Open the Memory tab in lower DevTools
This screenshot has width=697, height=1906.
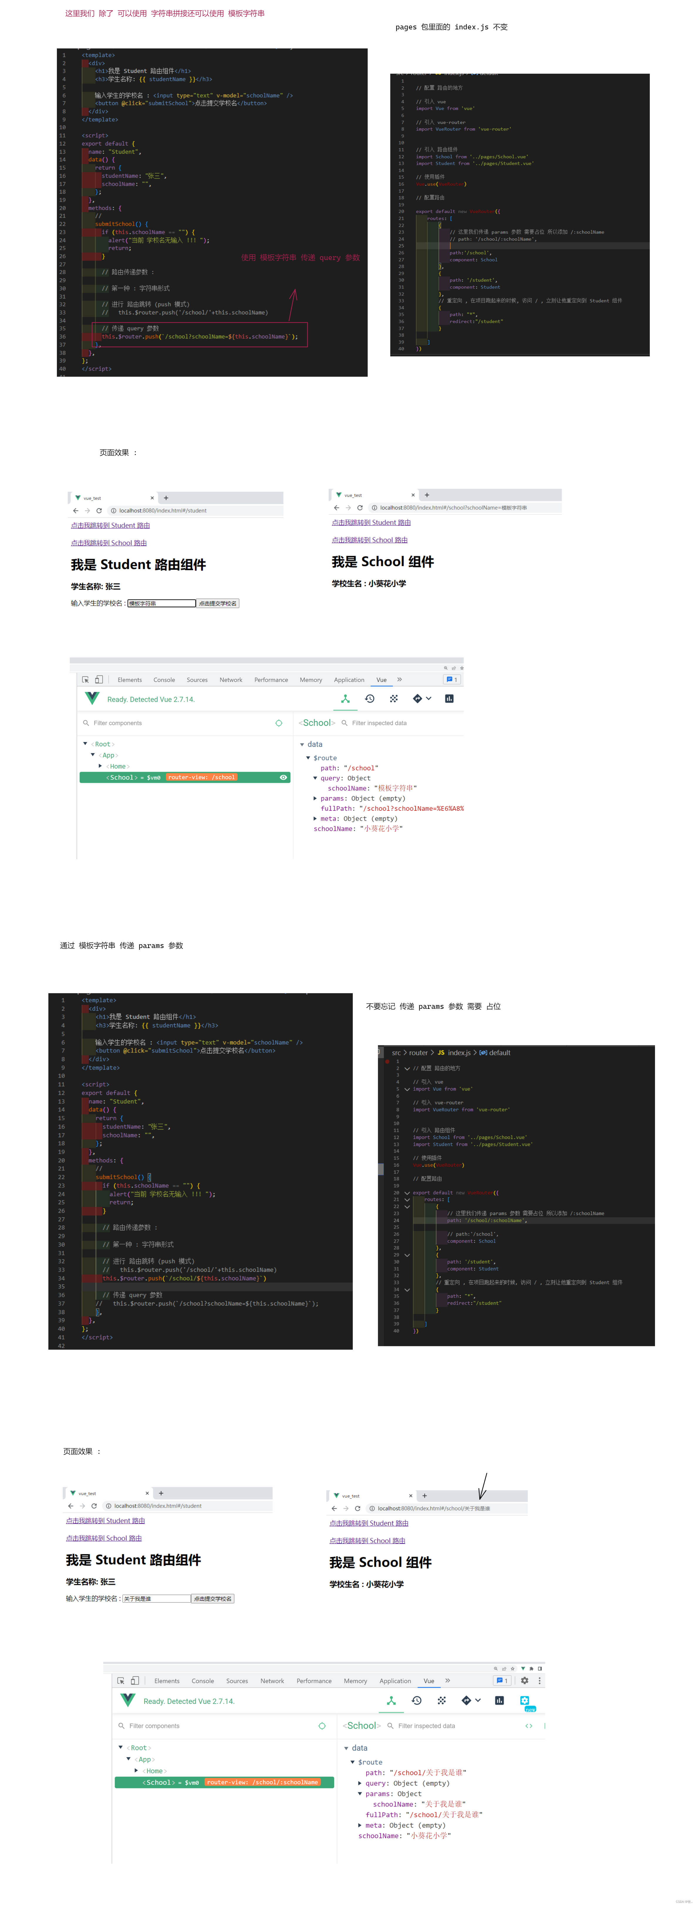click(355, 1681)
